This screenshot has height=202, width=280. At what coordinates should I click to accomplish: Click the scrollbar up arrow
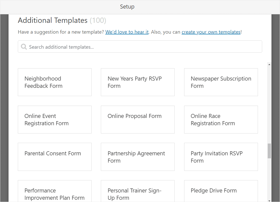pos(269,64)
